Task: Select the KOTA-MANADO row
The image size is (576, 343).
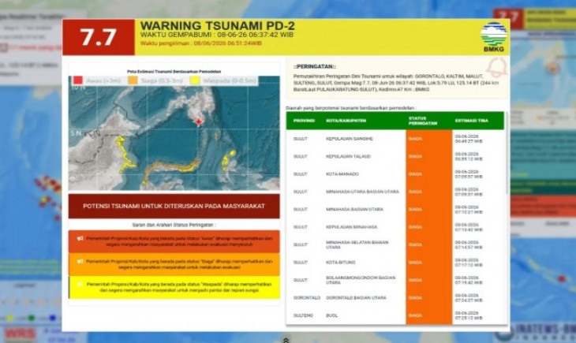Action: click(x=395, y=174)
